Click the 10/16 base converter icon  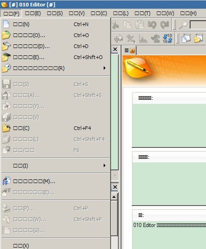tap(167, 38)
